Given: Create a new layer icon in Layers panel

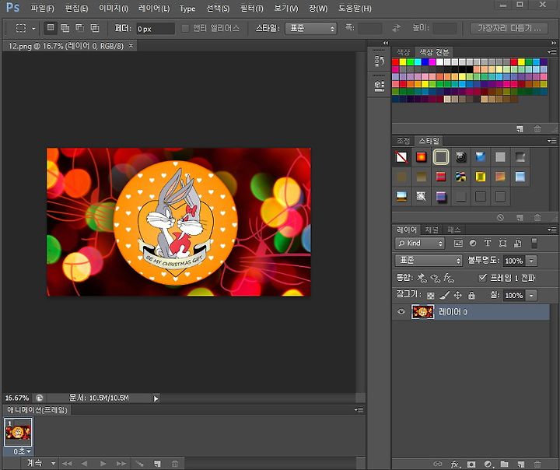Looking at the screenshot, I should point(521,464).
